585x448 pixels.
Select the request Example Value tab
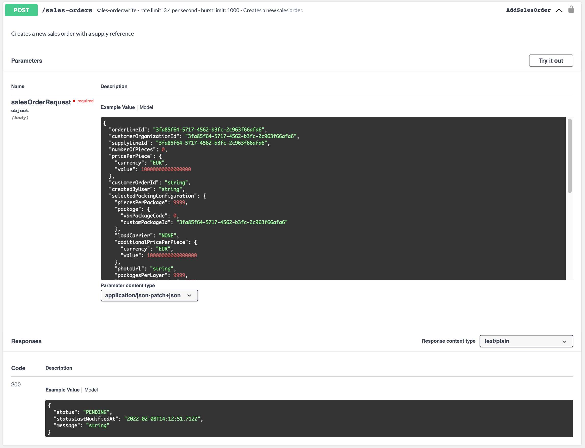tap(117, 107)
